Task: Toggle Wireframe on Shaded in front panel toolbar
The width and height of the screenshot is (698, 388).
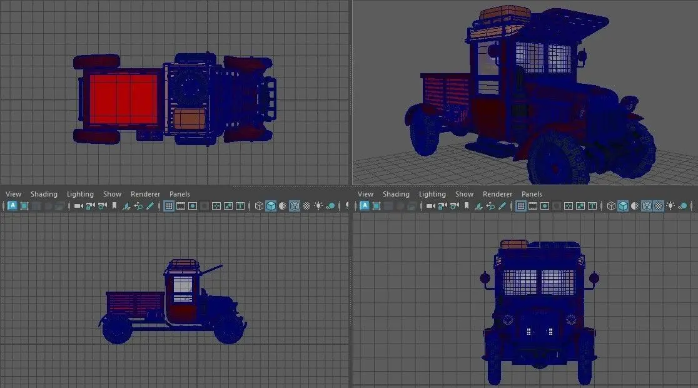Action: (x=647, y=206)
